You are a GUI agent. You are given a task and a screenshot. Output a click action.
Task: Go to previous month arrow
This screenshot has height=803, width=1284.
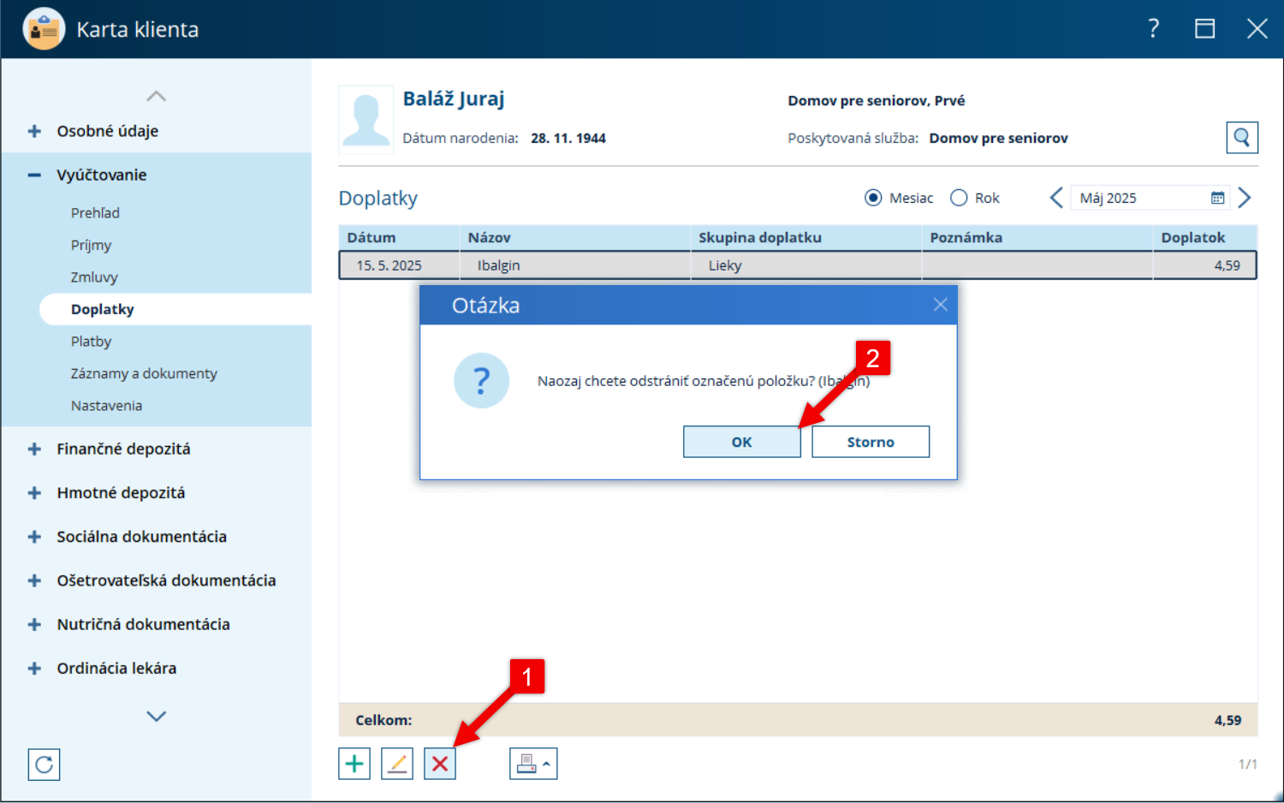[1056, 198]
